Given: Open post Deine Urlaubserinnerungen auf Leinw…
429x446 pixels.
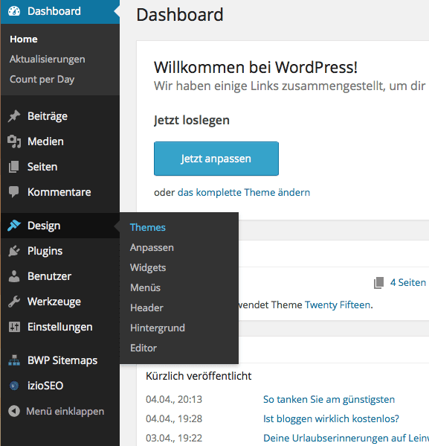Looking at the screenshot, I should coord(346,438).
